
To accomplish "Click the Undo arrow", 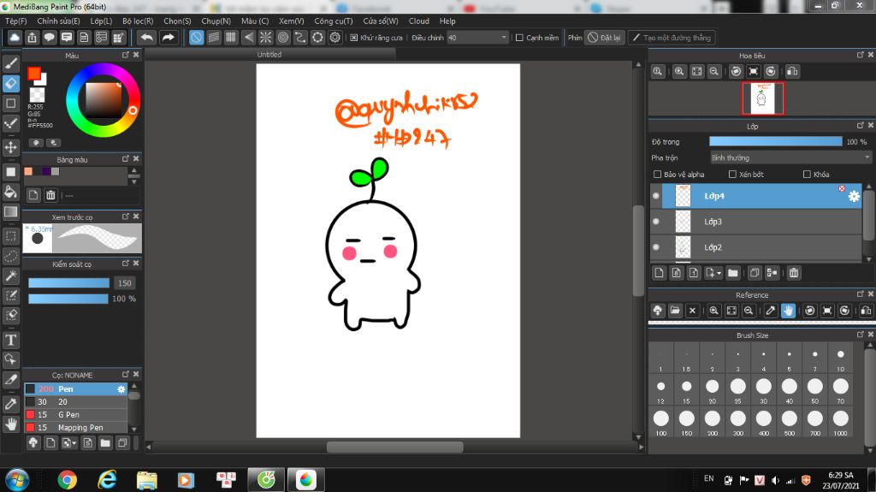I will point(147,38).
